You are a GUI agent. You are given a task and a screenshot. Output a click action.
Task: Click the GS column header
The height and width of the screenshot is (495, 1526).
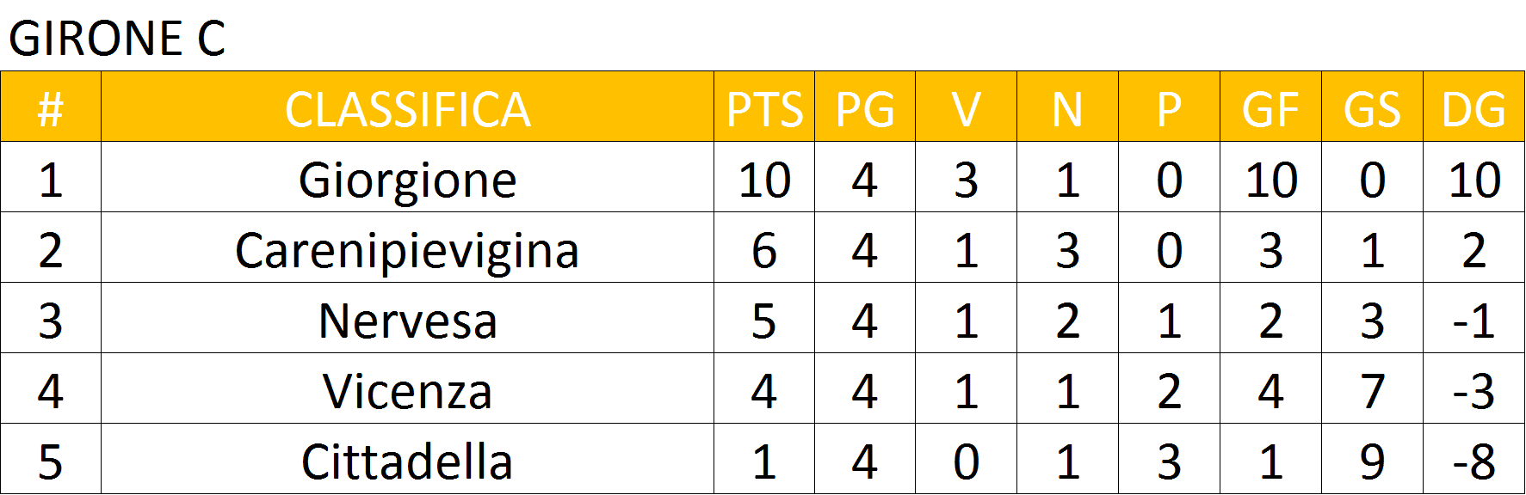tap(1373, 107)
